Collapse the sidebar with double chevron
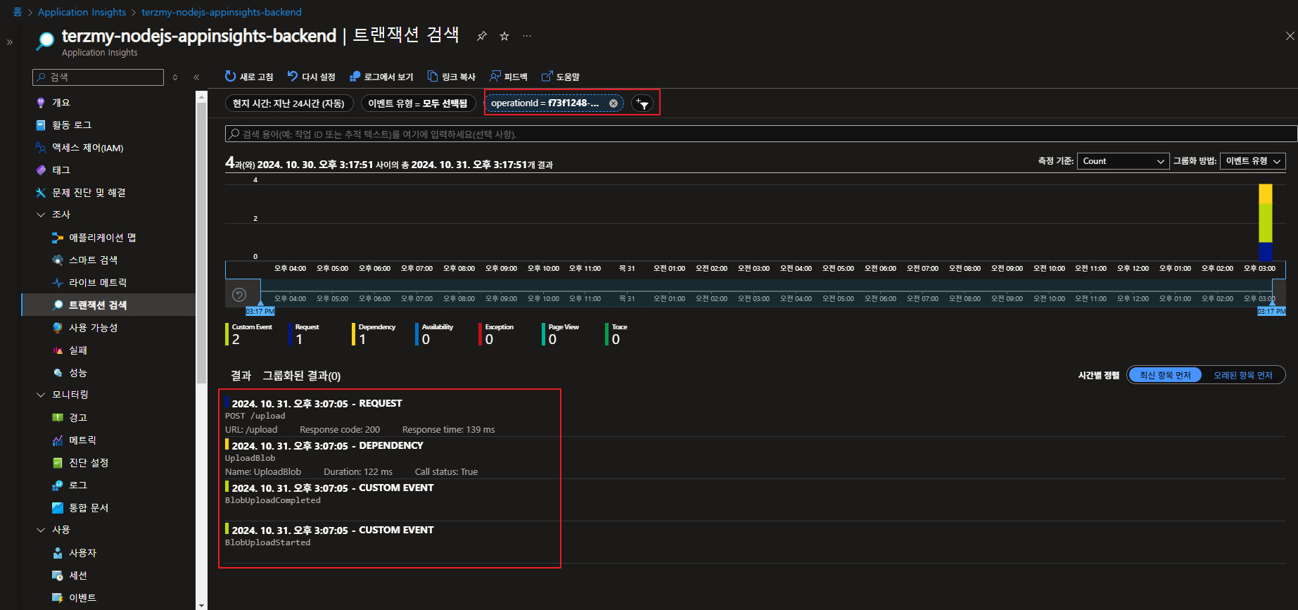 [196, 77]
